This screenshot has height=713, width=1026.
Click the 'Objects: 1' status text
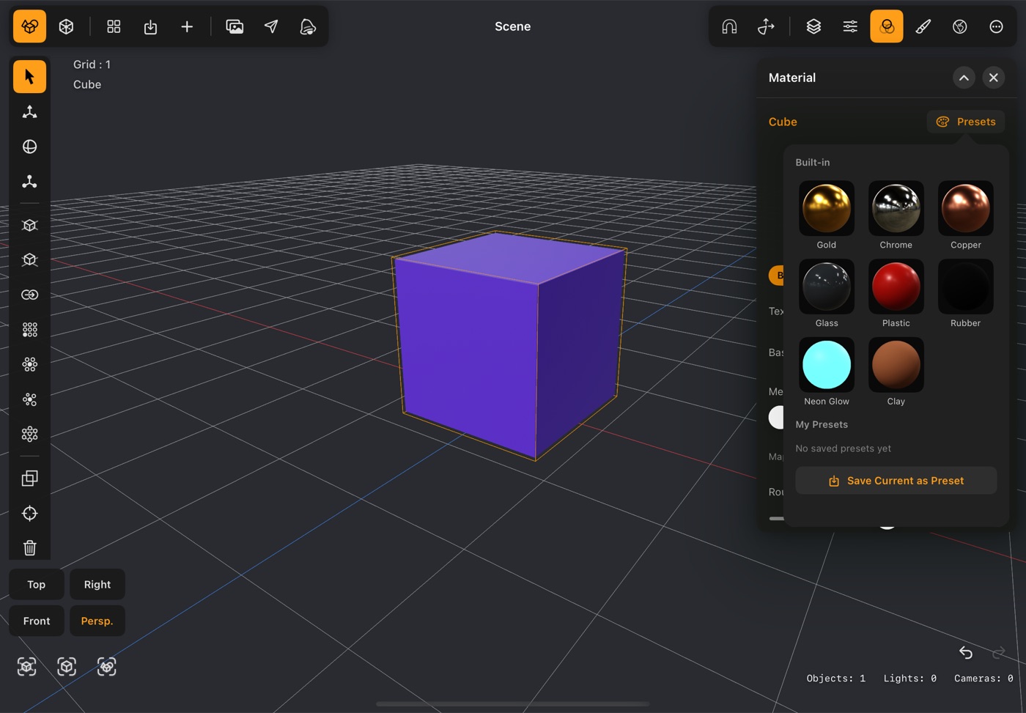[x=836, y=679]
